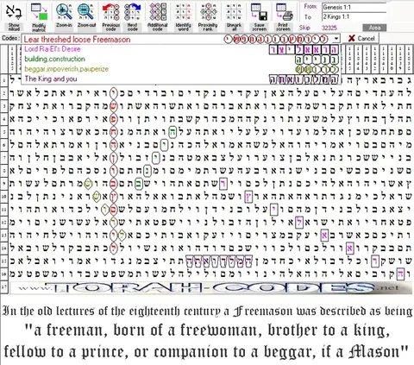Select the row 14 header

pyautogui.click(x=4, y=248)
